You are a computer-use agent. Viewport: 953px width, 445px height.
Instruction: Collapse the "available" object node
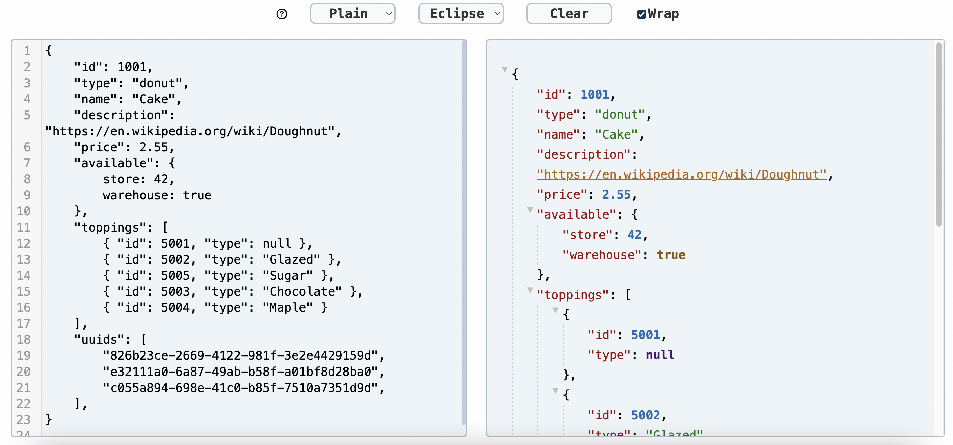coord(530,210)
